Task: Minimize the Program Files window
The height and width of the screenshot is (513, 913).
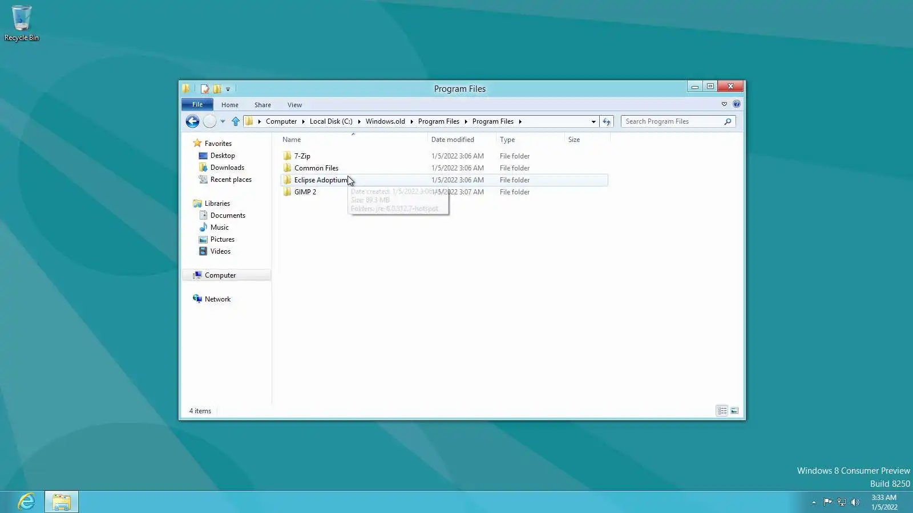Action: [x=694, y=87]
